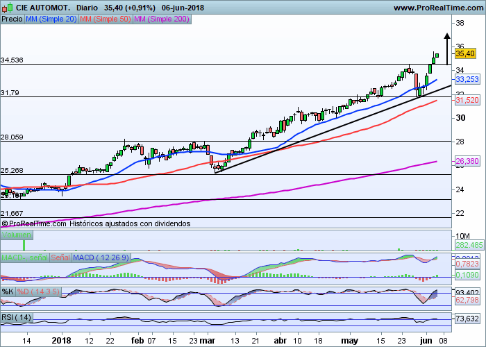Select the %D ( 14 3 5) label

pos(38,291)
